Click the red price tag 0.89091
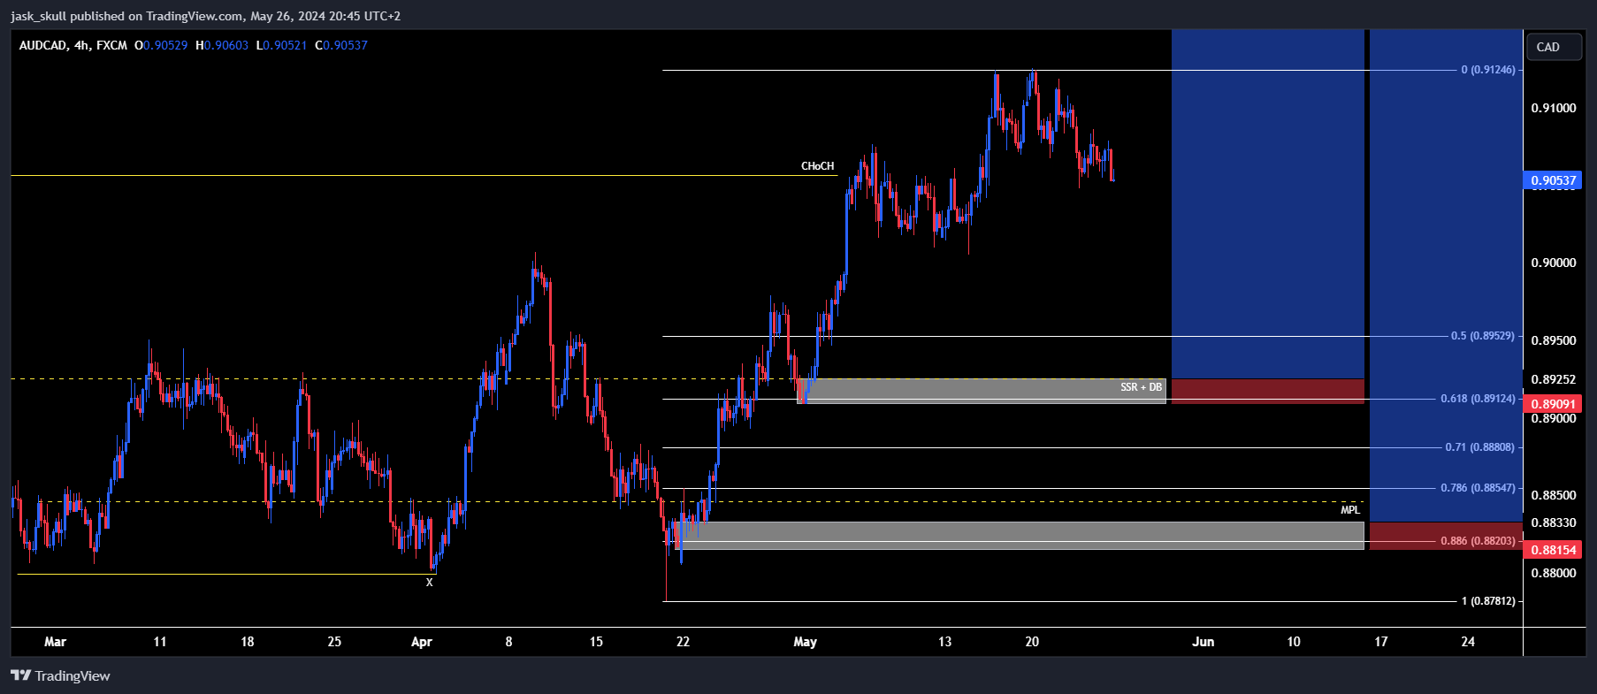This screenshot has height=694, width=1597. [x=1553, y=404]
